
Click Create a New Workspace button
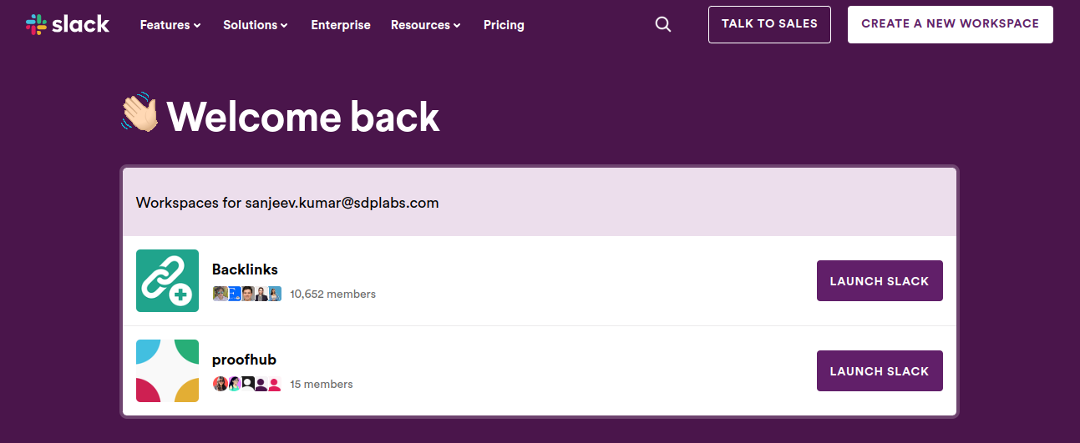click(x=951, y=24)
